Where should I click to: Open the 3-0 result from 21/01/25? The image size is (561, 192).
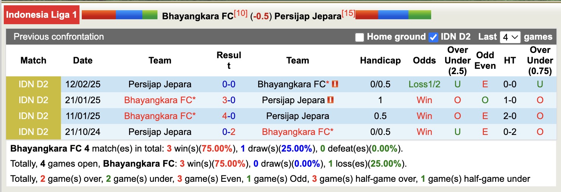(229, 100)
